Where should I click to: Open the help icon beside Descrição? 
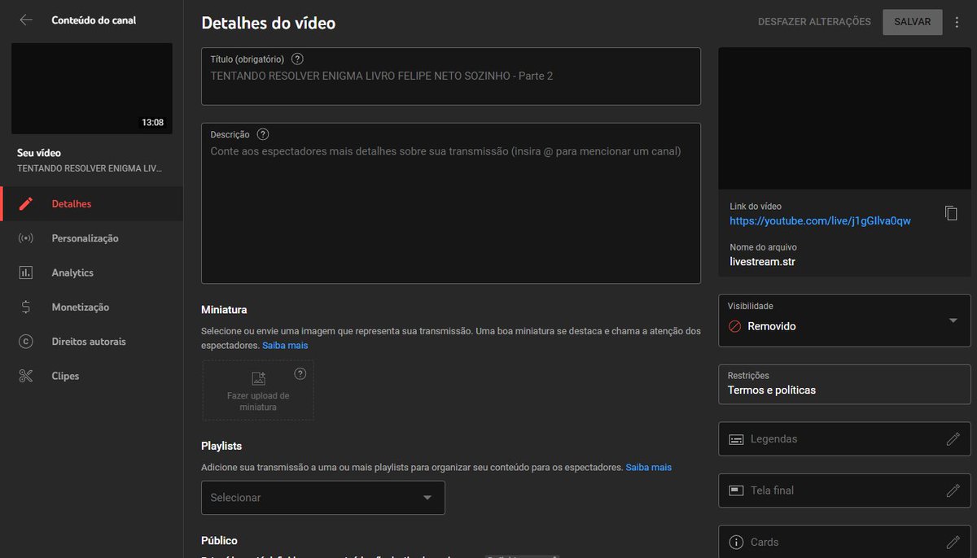pyautogui.click(x=262, y=134)
